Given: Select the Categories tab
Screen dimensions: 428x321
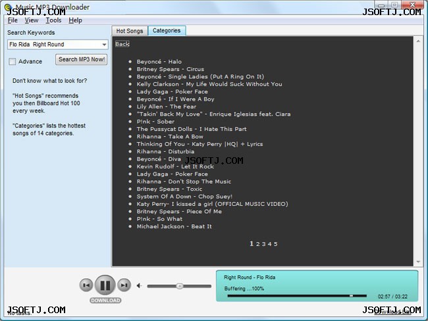Looking at the screenshot, I should pos(167,30).
